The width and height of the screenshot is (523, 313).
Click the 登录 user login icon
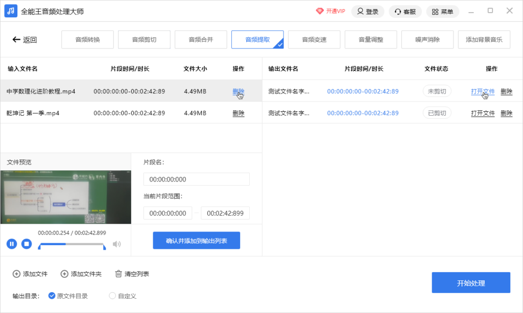(x=361, y=11)
